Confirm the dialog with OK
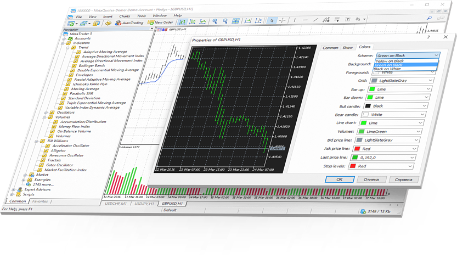457x258 pixels. [x=340, y=180]
